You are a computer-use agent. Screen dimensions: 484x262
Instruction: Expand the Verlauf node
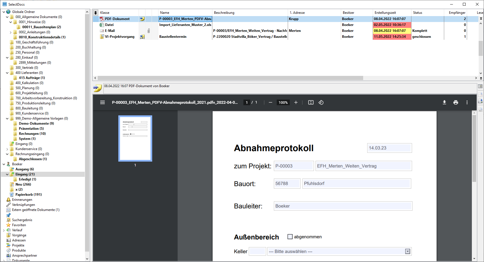pyautogui.click(x=4, y=230)
